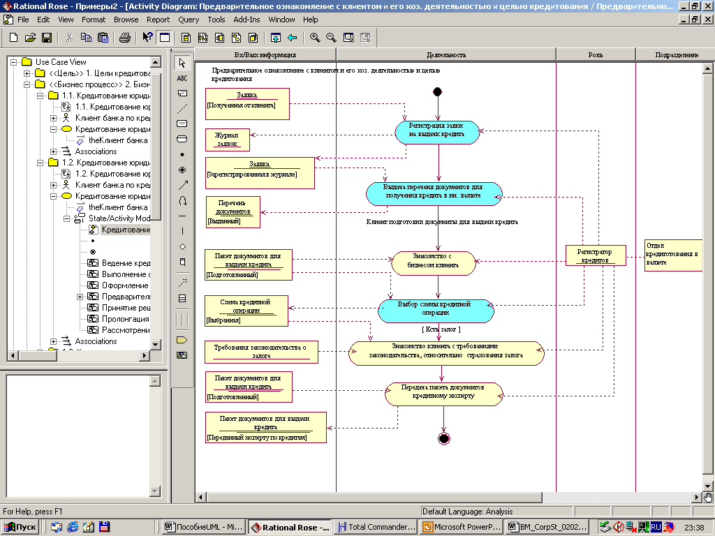Select the State tool in toolbox
Viewport: 715px width, 536px height.
[x=182, y=124]
